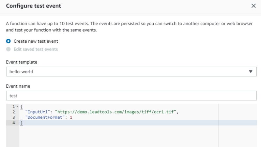Click the Event name label
Viewport: 261px width, 147px height.
click(18, 86)
